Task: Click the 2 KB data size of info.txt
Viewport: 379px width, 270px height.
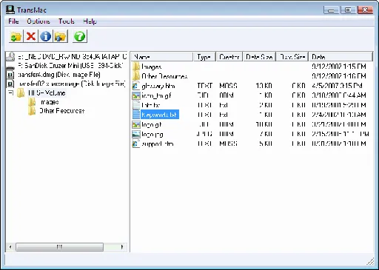Action: 266,105
